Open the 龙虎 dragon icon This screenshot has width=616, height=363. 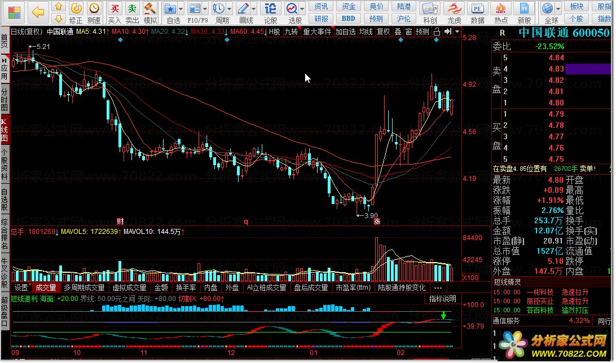click(454, 8)
